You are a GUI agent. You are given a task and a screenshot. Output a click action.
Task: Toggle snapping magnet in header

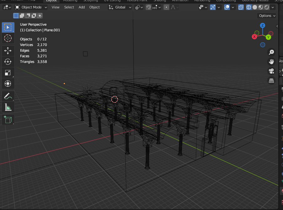pyautogui.click(x=149, y=7)
